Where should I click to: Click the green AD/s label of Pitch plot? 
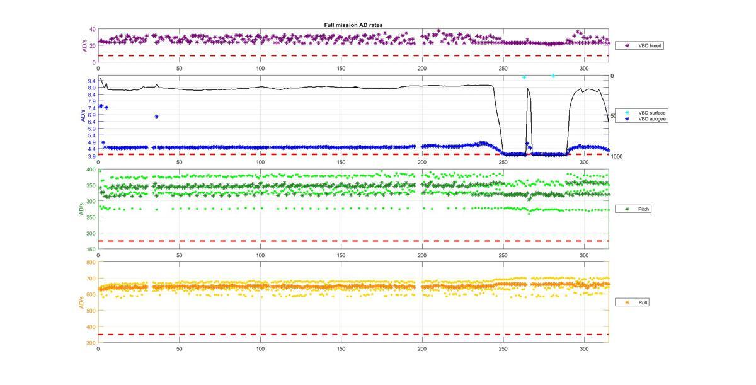(x=82, y=209)
